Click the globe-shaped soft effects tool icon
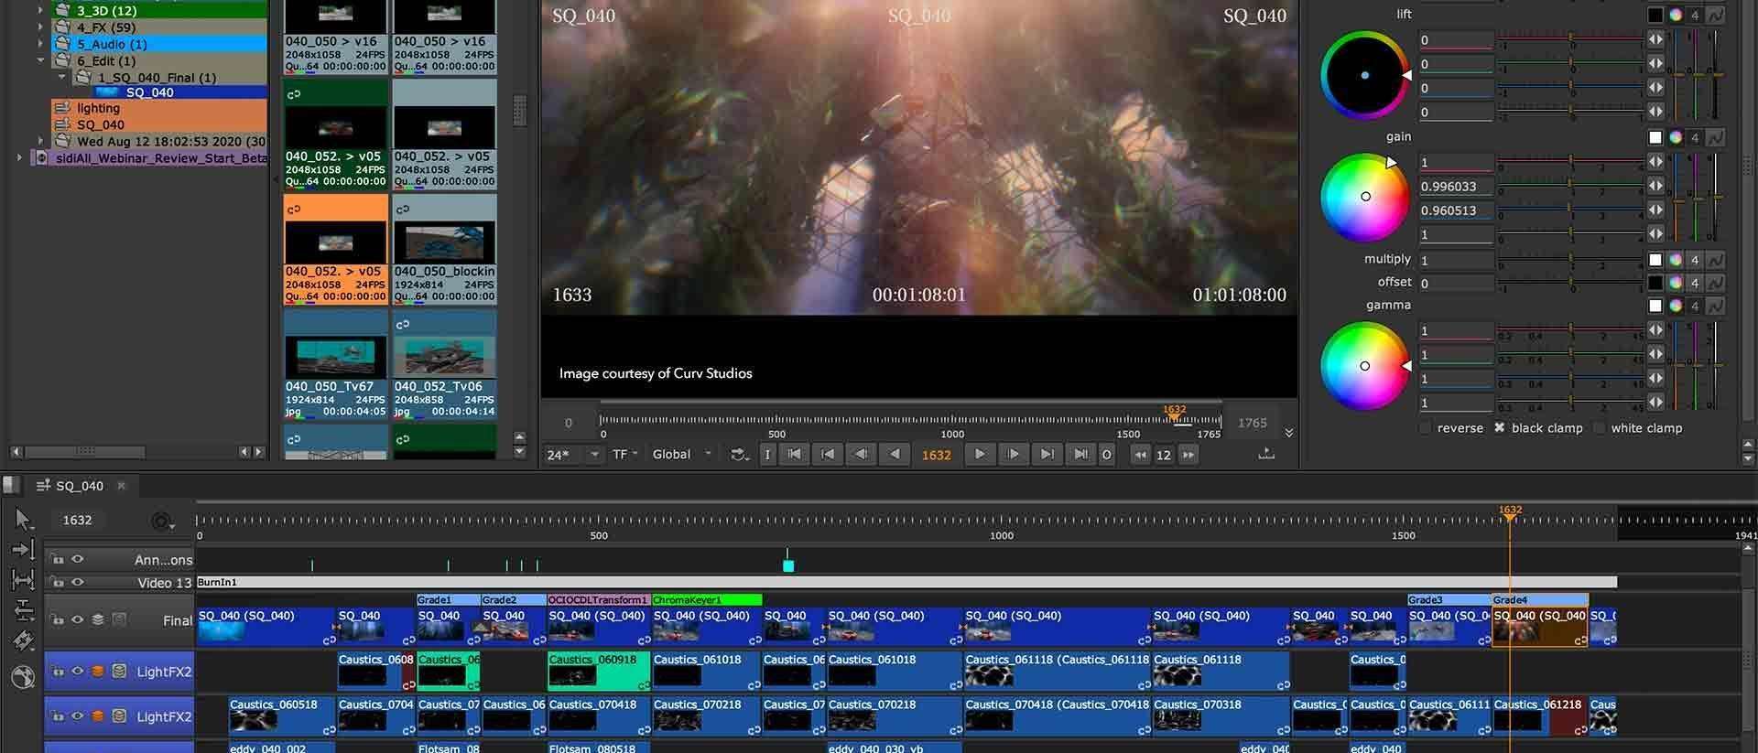 pyautogui.click(x=24, y=676)
